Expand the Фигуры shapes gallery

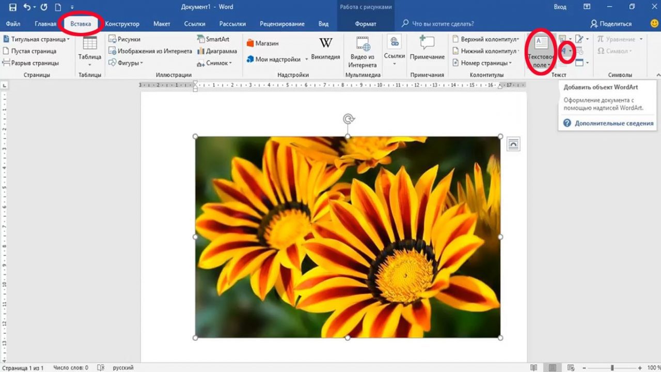click(x=125, y=63)
